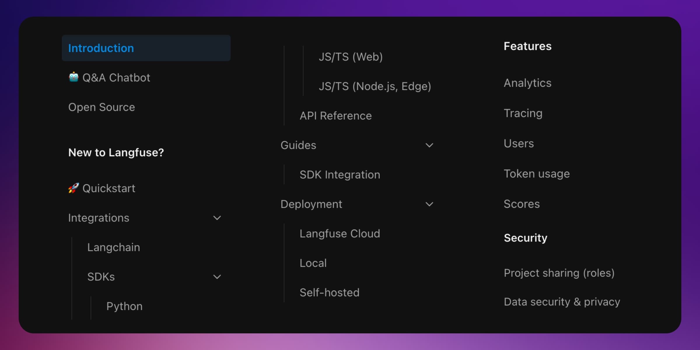Open the Introduction page
Viewport: 700px width, 350px height.
[x=100, y=47]
